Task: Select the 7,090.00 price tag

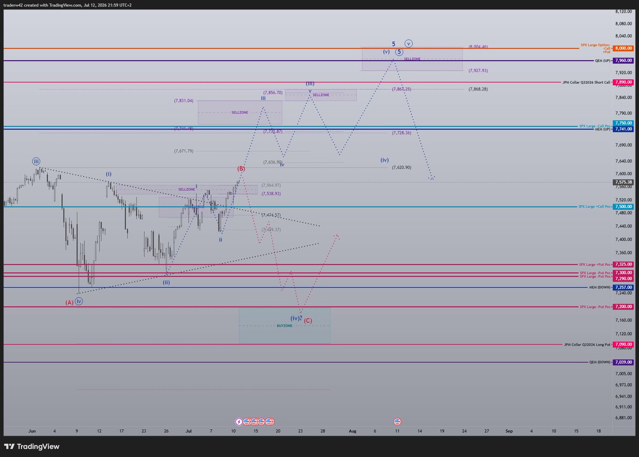Action: coord(624,345)
